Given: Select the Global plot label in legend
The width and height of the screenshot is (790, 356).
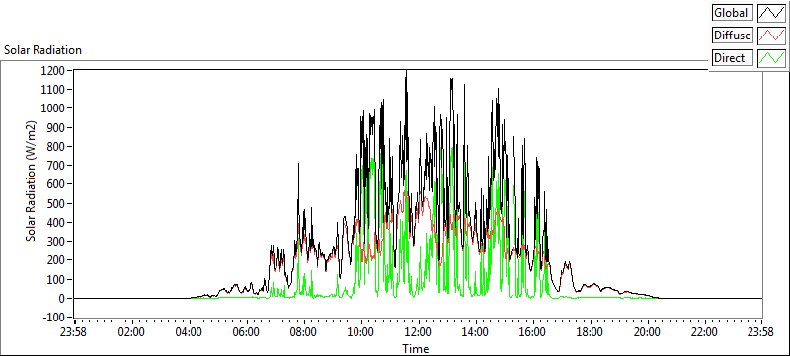Looking at the screenshot, I should (733, 13).
